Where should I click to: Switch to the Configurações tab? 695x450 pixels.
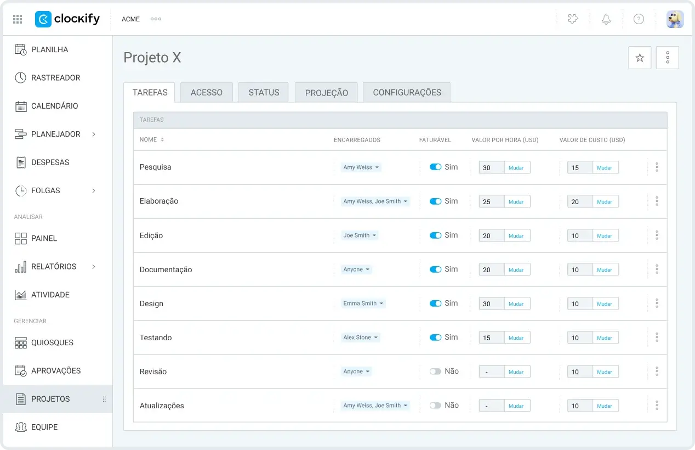click(407, 93)
